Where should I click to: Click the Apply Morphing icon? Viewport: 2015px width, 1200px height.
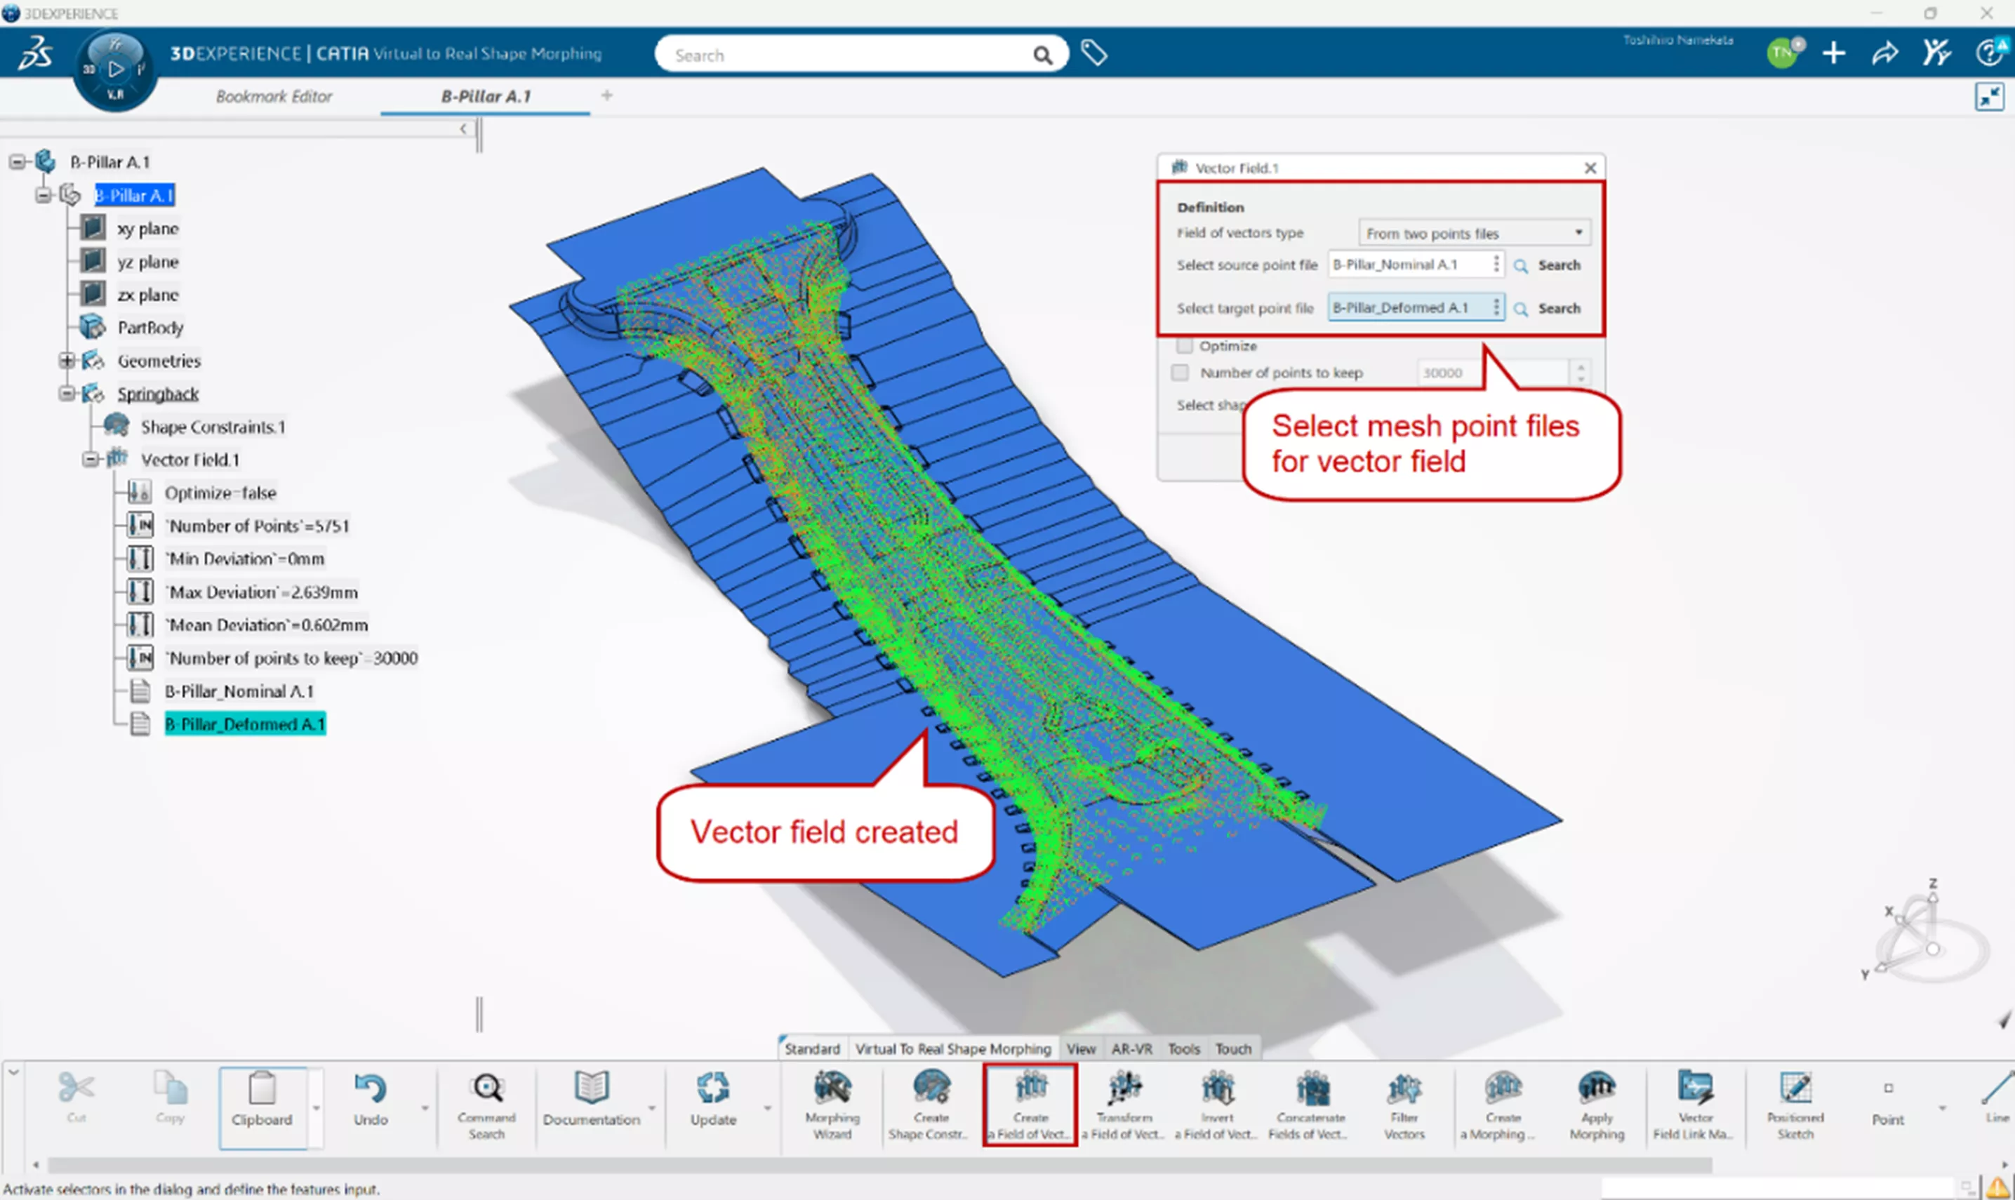[1596, 1105]
